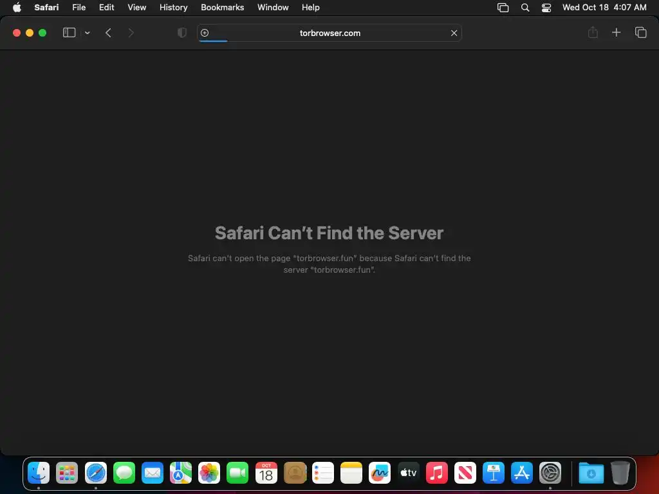Go back to the previous page
The image size is (659, 494).
pyautogui.click(x=108, y=33)
